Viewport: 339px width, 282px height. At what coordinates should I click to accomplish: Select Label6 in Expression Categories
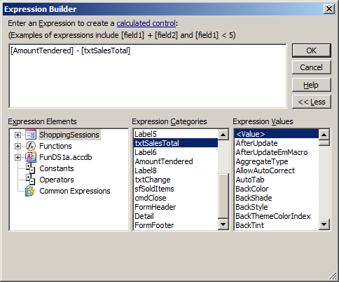pos(176,152)
